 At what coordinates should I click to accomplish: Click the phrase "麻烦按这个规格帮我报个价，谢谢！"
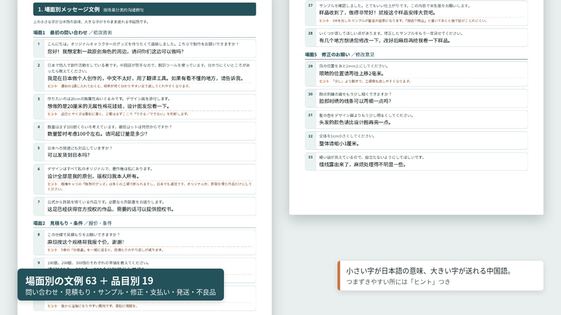pyautogui.click(x=86, y=242)
